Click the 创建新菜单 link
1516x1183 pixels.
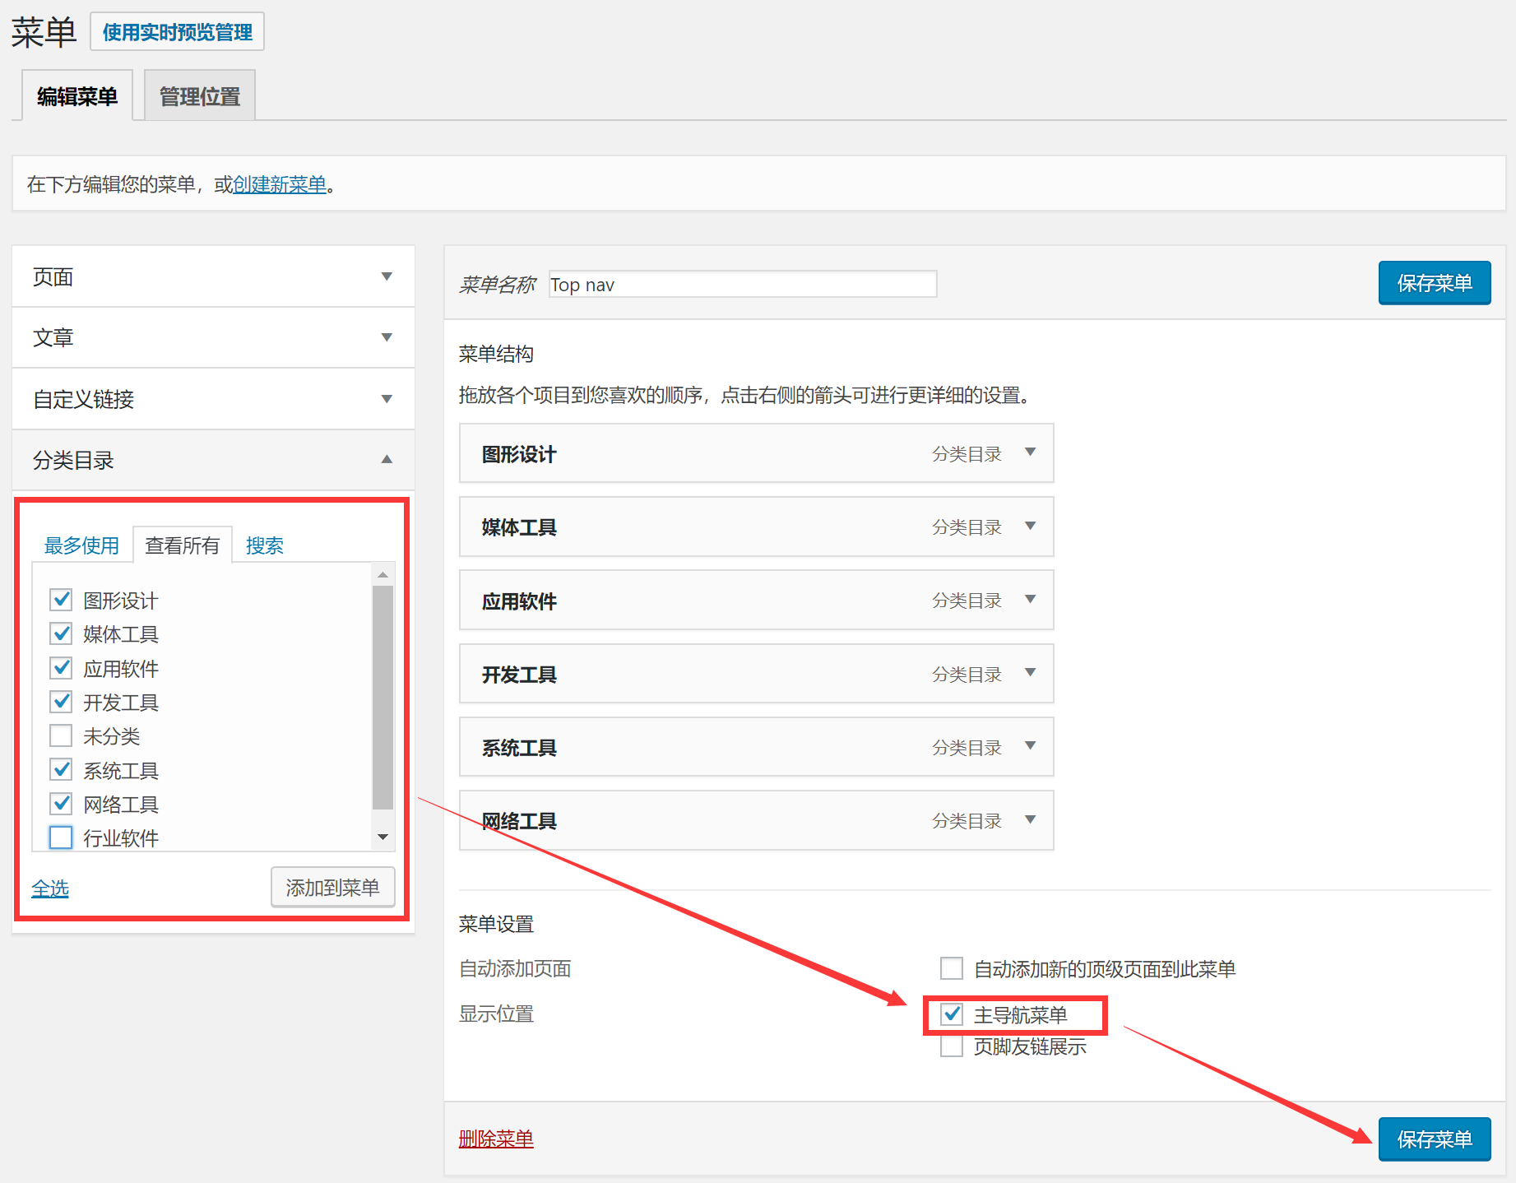(278, 184)
